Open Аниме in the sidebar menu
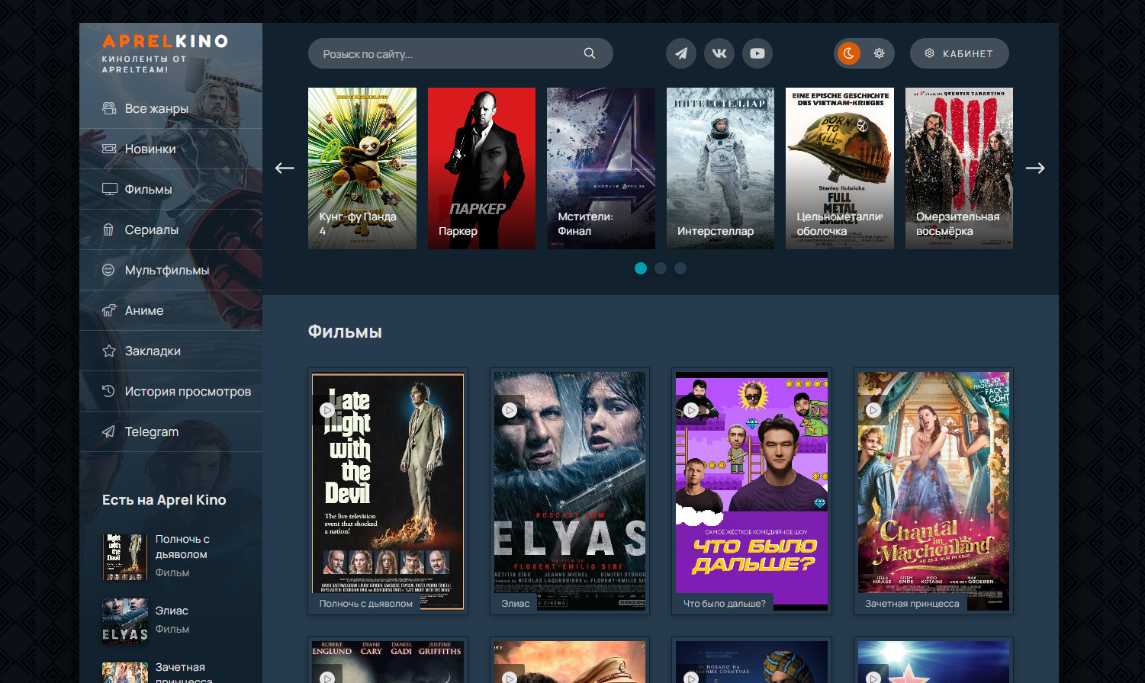The image size is (1145, 683). [x=171, y=310]
